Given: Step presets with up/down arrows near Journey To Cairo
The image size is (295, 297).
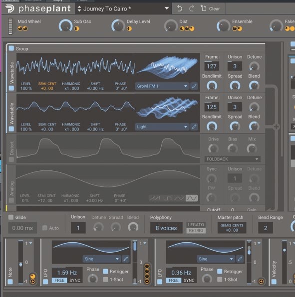Looking at the screenshot, I should pyautogui.click(x=79, y=8).
